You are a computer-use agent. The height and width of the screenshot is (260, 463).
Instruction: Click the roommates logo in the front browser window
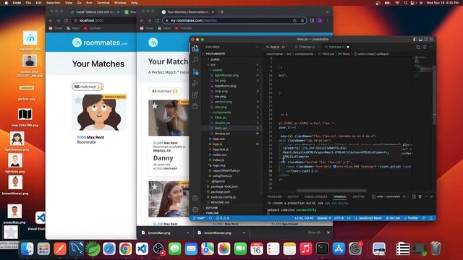[x=153, y=43]
